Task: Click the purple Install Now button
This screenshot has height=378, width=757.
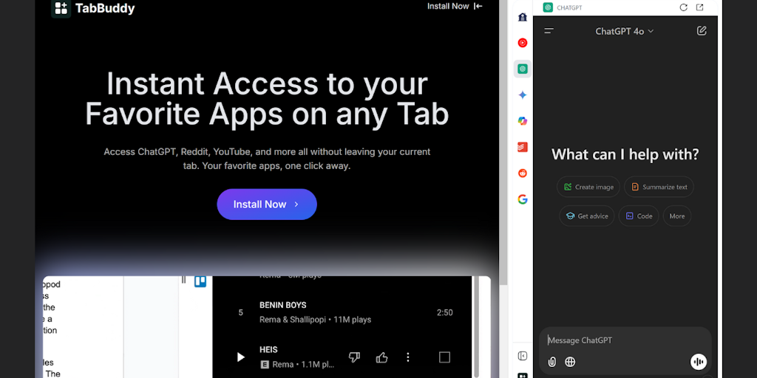Action: coord(266,205)
